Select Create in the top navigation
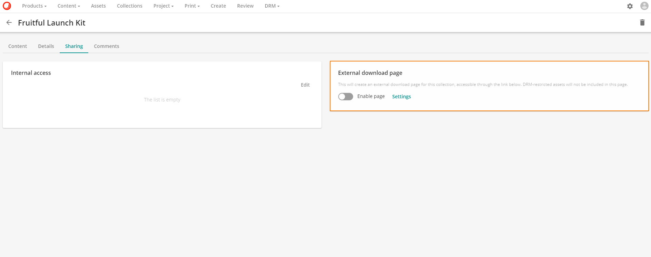This screenshot has height=257, width=651. [218, 6]
